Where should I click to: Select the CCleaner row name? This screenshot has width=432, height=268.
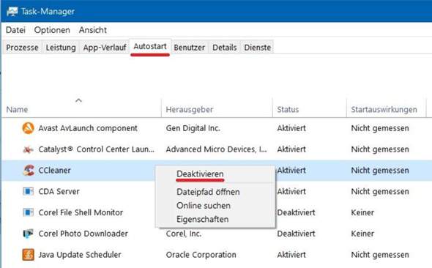point(55,170)
